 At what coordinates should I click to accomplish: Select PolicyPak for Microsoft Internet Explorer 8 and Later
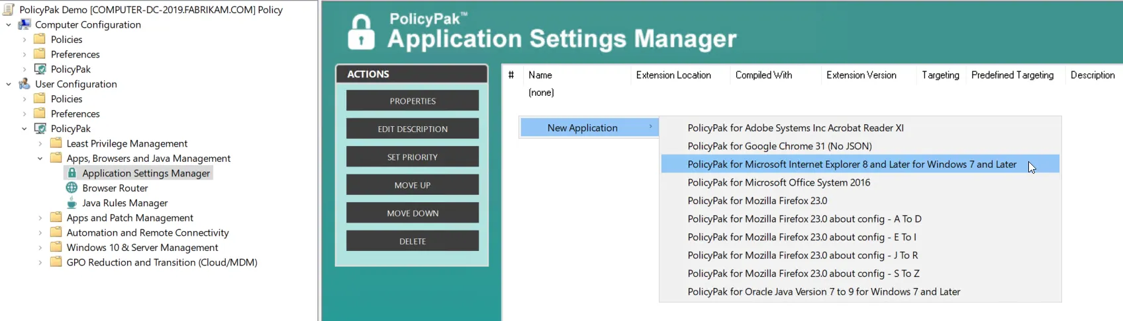(x=860, y=164)
